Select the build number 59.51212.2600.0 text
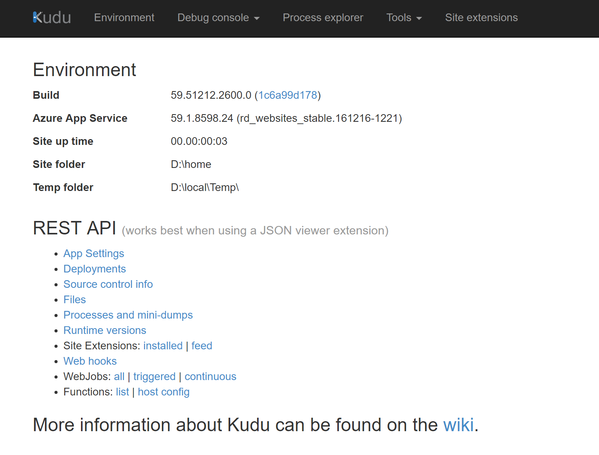The image size is (599, 455). pos(211,95)
